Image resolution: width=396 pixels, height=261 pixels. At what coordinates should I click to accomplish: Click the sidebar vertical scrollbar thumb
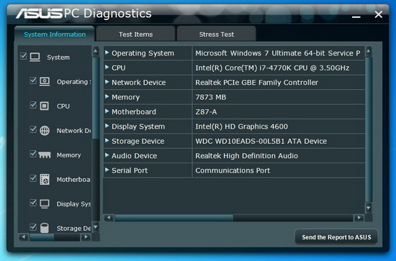(96, 98)
